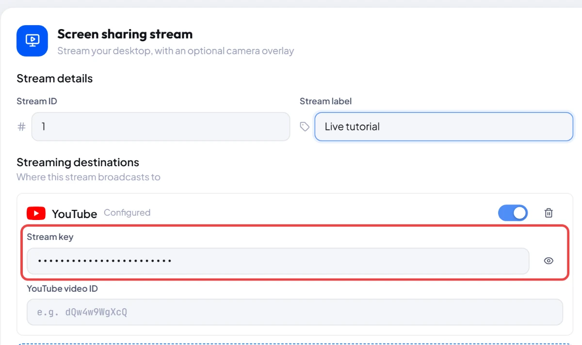Screen dimensions: 582x345
Task: Reveal the stream key with eye icon
Action: coord(549,261)
